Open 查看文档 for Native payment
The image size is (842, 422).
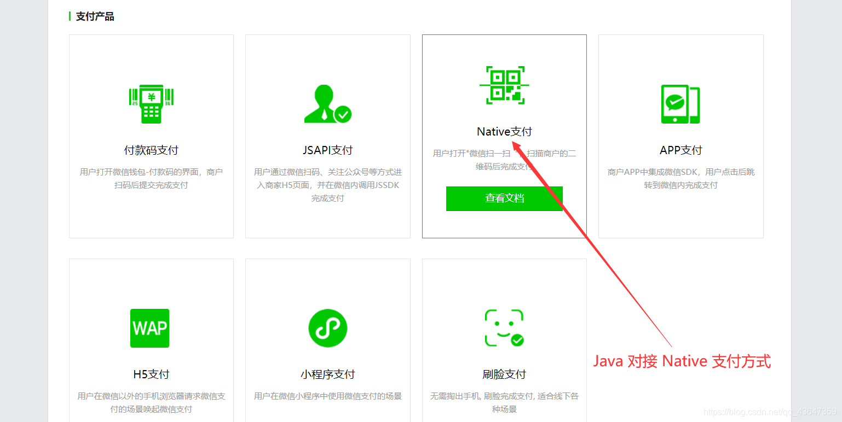coord(504,198)
